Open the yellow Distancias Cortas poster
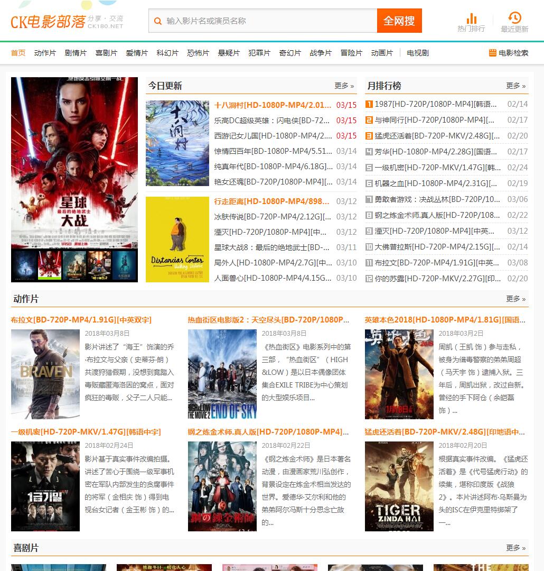Screen dimensions: 544x571 (x=177, y=240)
